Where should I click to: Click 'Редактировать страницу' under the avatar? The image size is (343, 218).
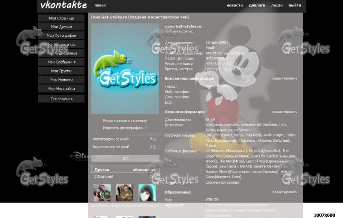click(x=125, y=121)
